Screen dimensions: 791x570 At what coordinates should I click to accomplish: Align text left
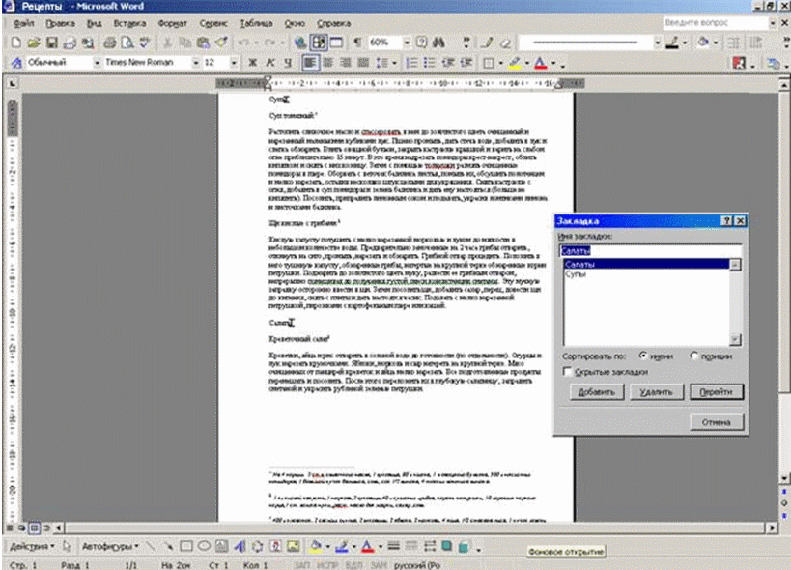[x=310, y=63]
